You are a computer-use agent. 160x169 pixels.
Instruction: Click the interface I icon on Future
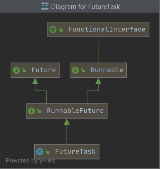point(16,70)
